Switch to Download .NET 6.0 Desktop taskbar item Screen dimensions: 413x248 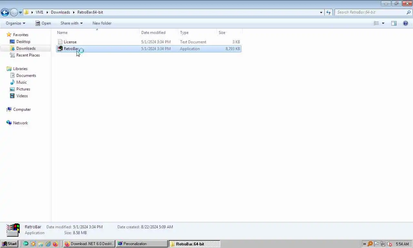click(89, 244)
